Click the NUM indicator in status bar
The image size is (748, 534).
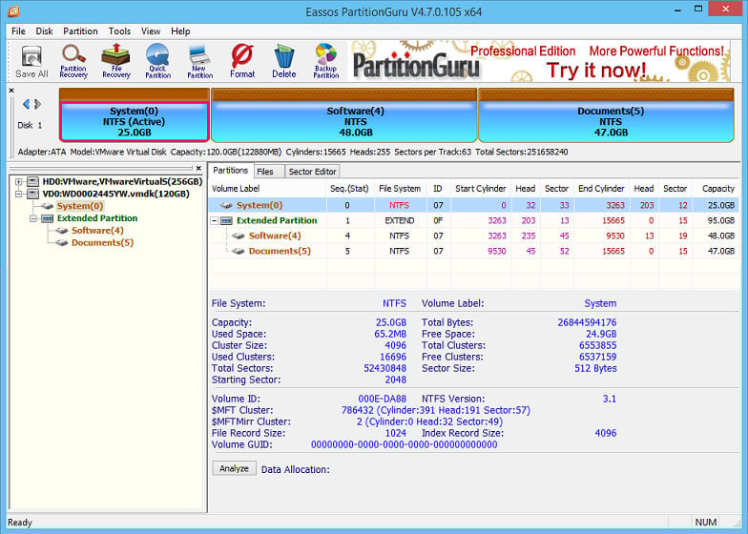click(x=706, y=523)
